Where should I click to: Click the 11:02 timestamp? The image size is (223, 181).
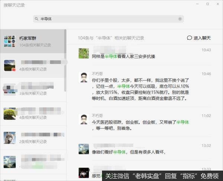pyautogui.click(x=206, y=116)
